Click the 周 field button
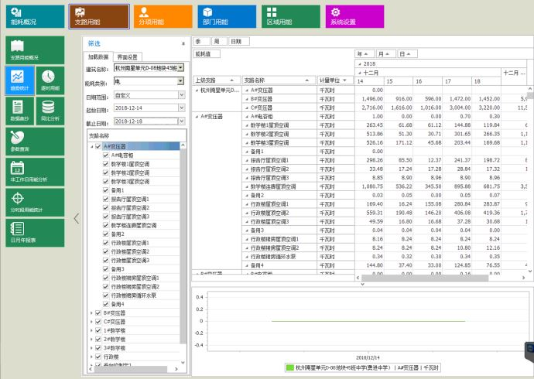The image size is (534, 379). 217,41
